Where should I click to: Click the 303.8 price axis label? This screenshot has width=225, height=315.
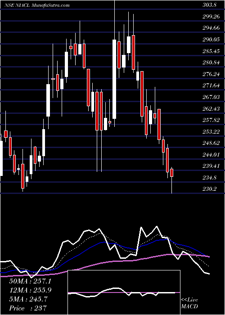pyautogui.click(x=210, y=5)
